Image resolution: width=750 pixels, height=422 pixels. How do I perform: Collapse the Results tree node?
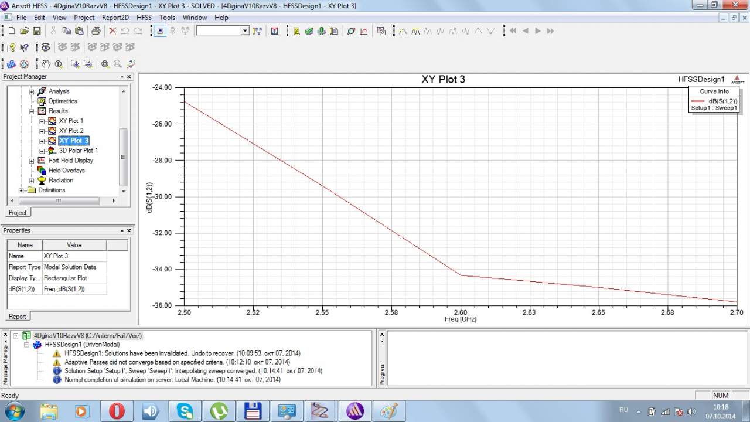tap(32, 111)
